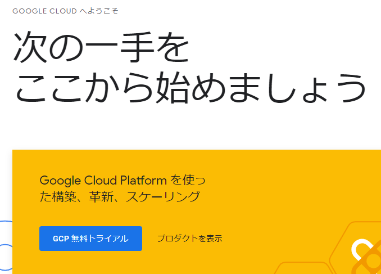Click the upper blue curved outline at left edge
This screenshot has width=381, height=274.
point(6,222)
